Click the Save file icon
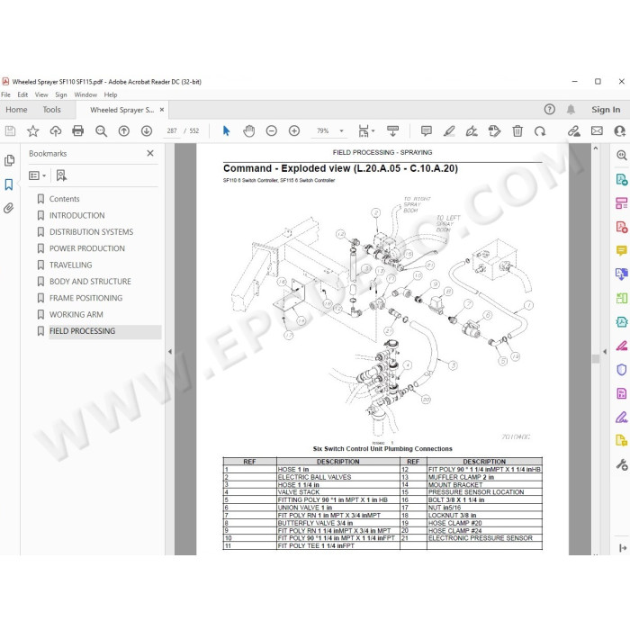Image resolution: width=630 pixels, height=630 pixels. click(10, 131)
